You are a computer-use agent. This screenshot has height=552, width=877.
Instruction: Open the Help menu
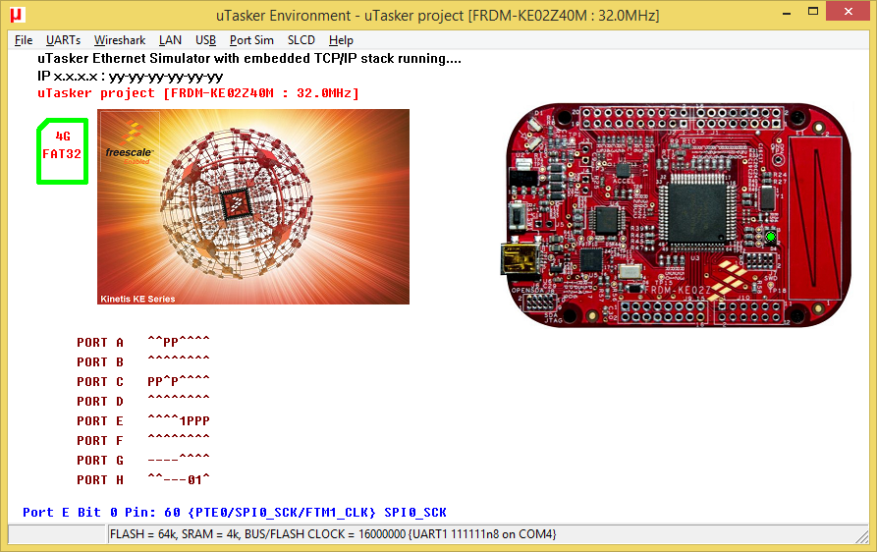click(x=341, y=40)
